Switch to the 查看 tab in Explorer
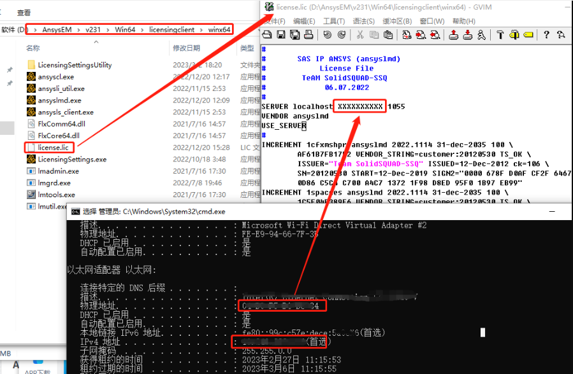Image resolution: width=573 pixels, height=374 pixels. click(x=24, y=13)
